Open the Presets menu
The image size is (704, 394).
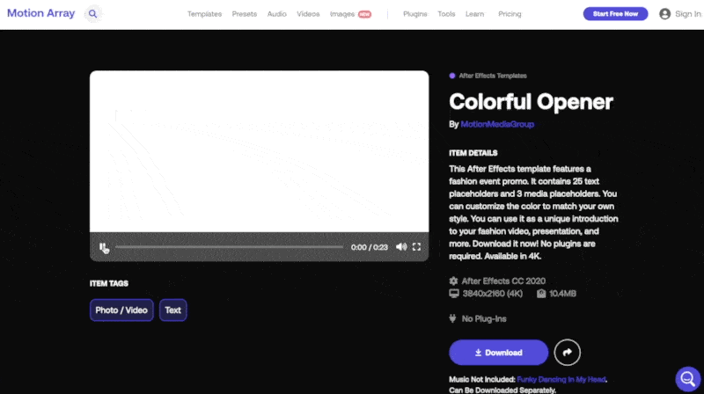[245, 14]
